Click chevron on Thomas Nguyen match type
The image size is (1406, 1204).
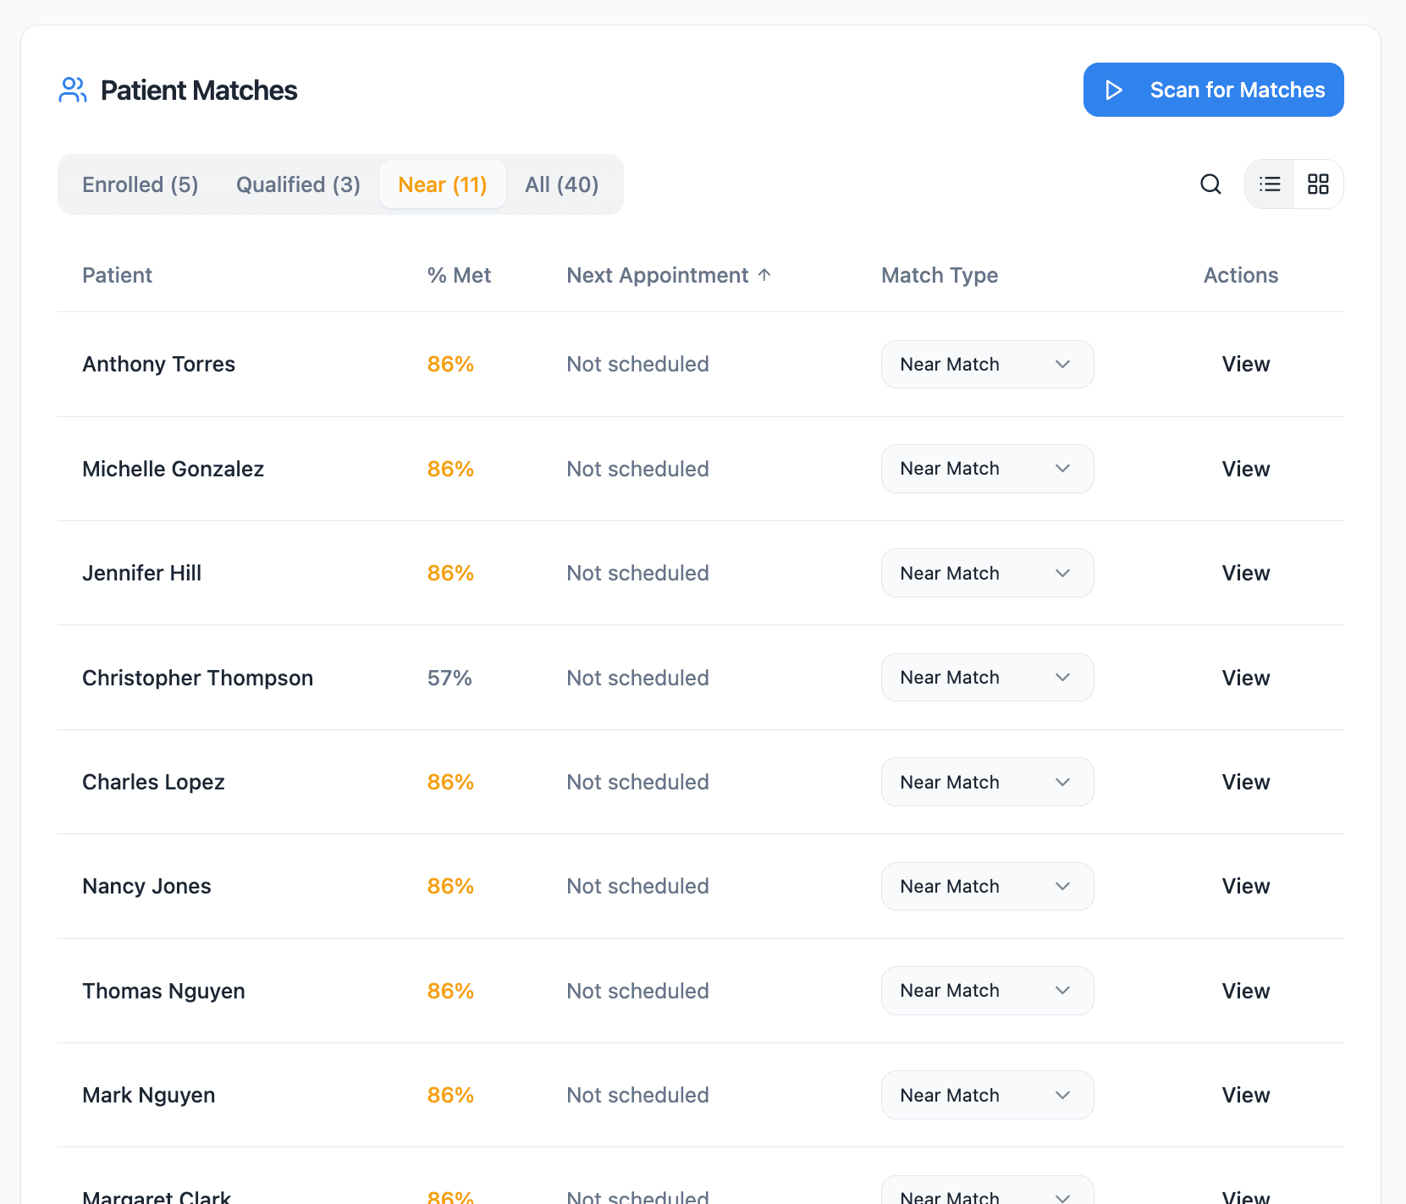[x=1063, y=991]
